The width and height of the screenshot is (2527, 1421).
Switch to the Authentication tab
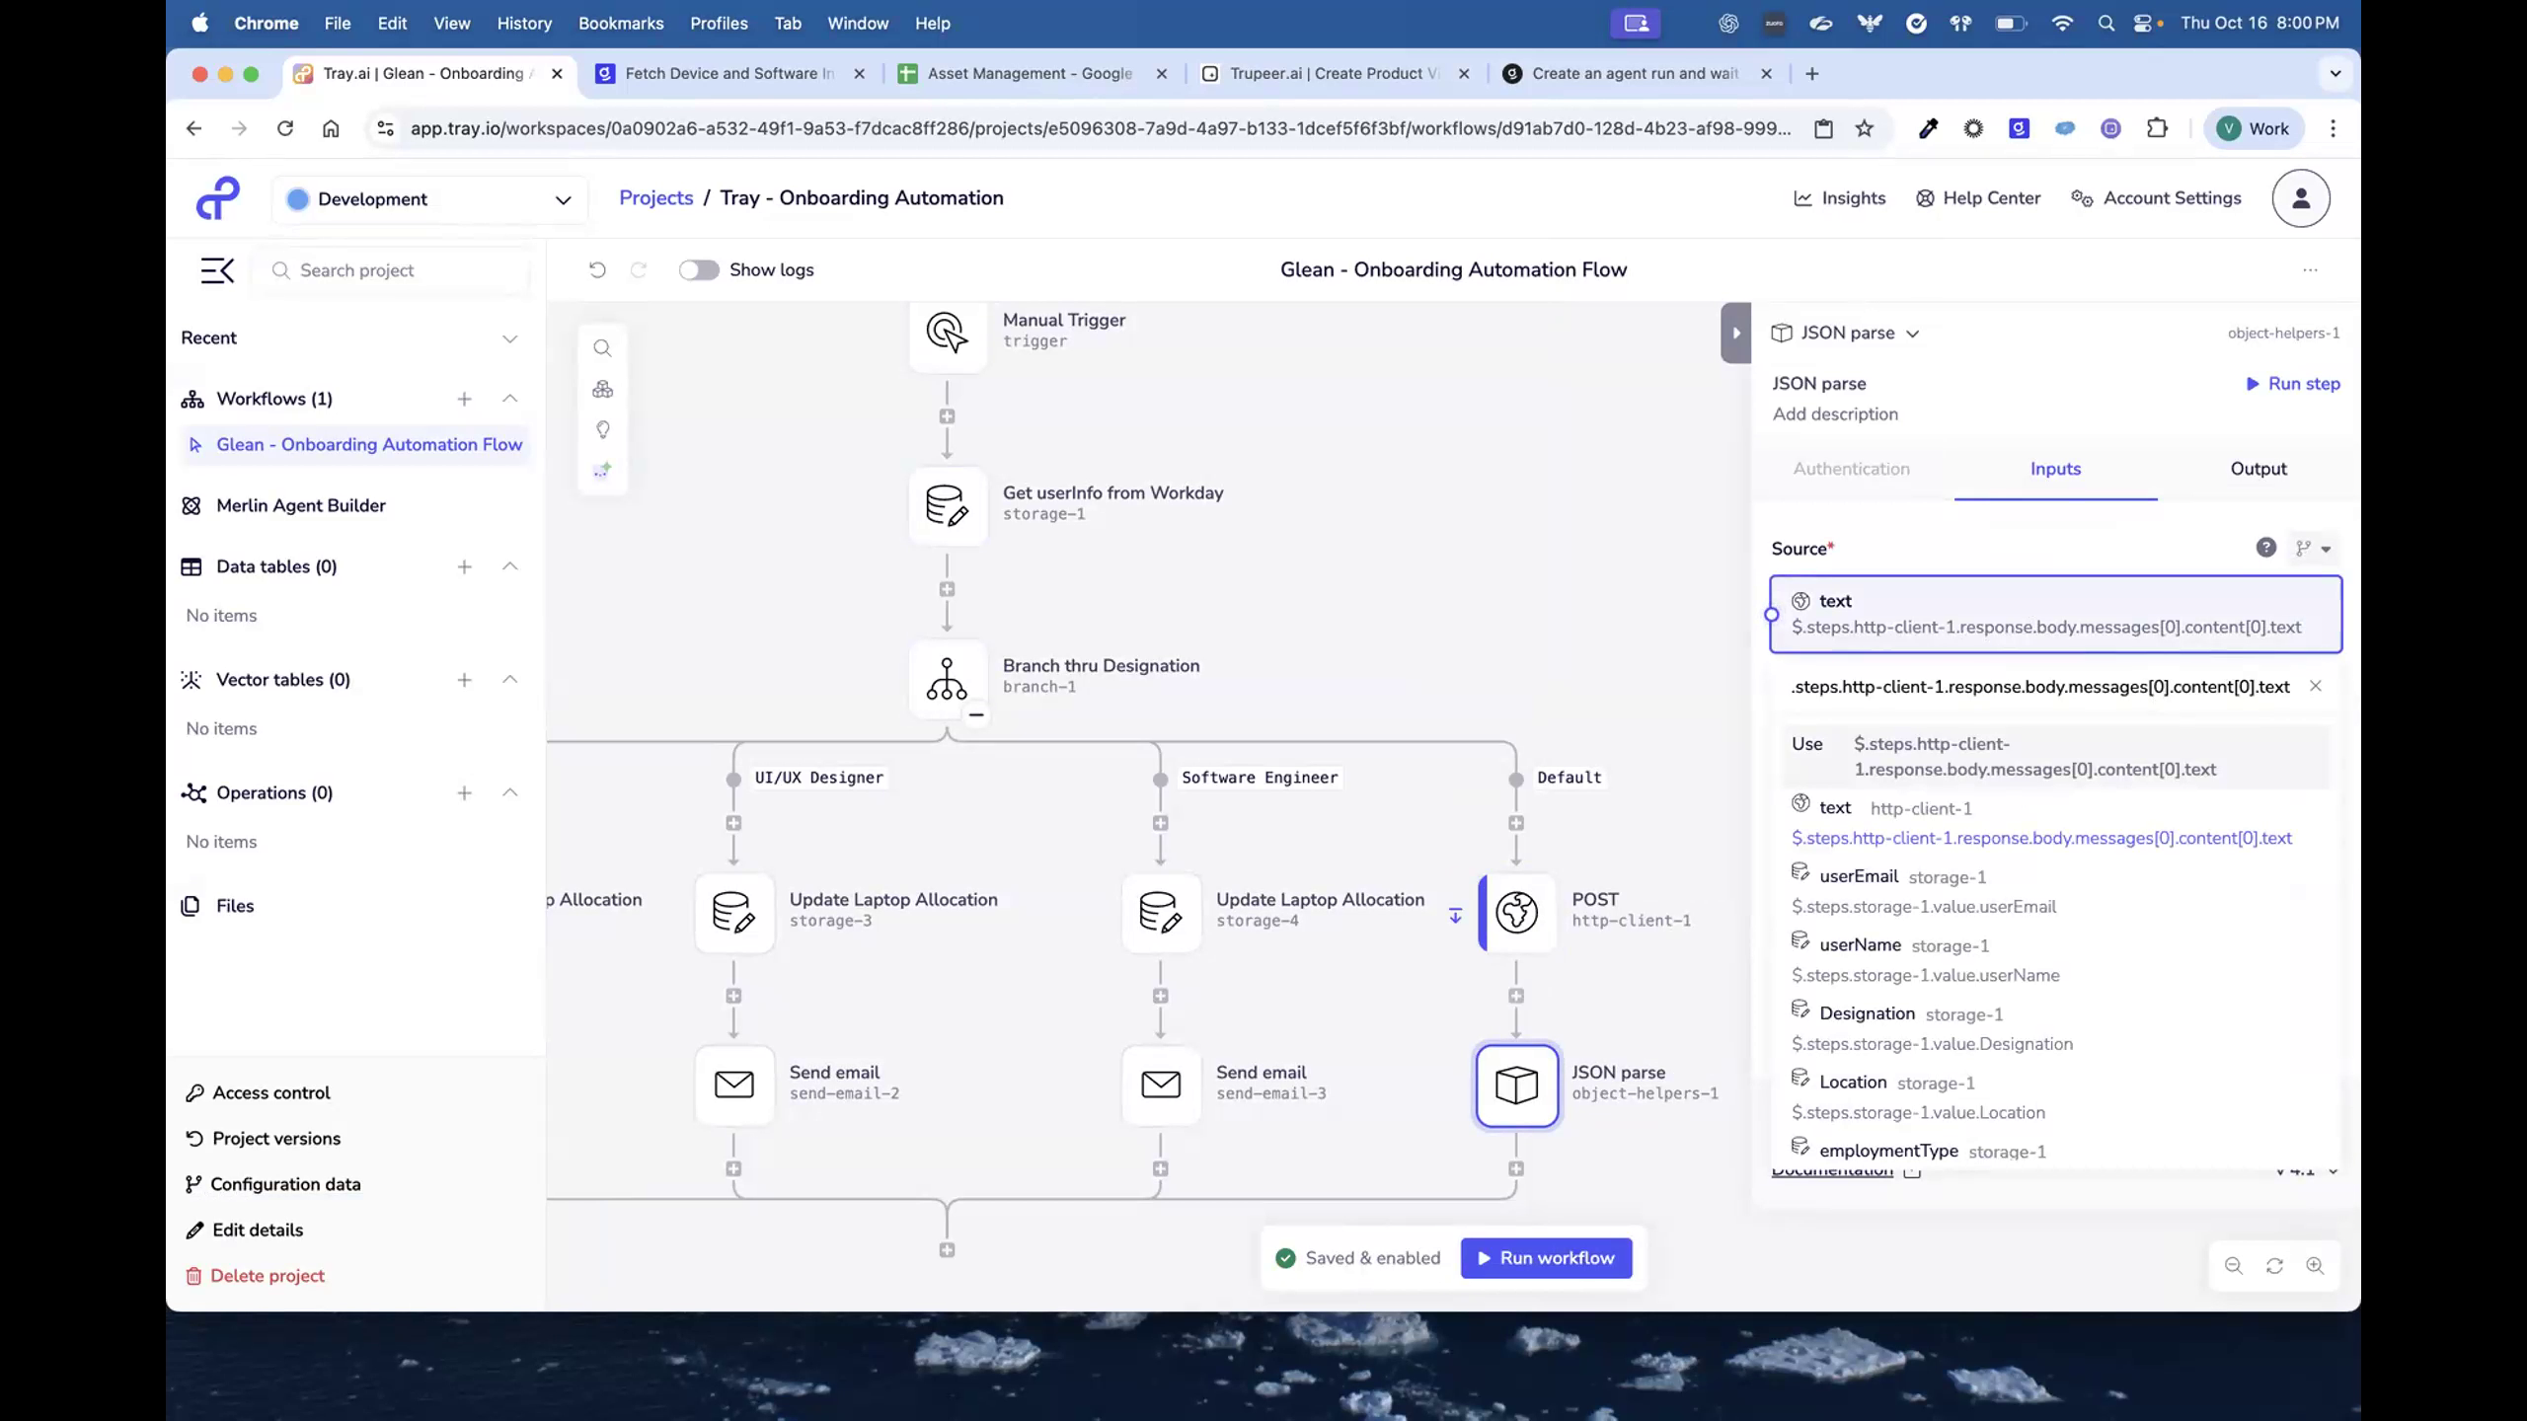coord(1850,469)
